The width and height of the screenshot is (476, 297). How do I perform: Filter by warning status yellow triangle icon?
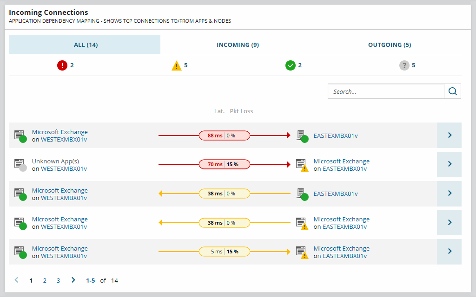pyautogui.click(x=176, y=65)
